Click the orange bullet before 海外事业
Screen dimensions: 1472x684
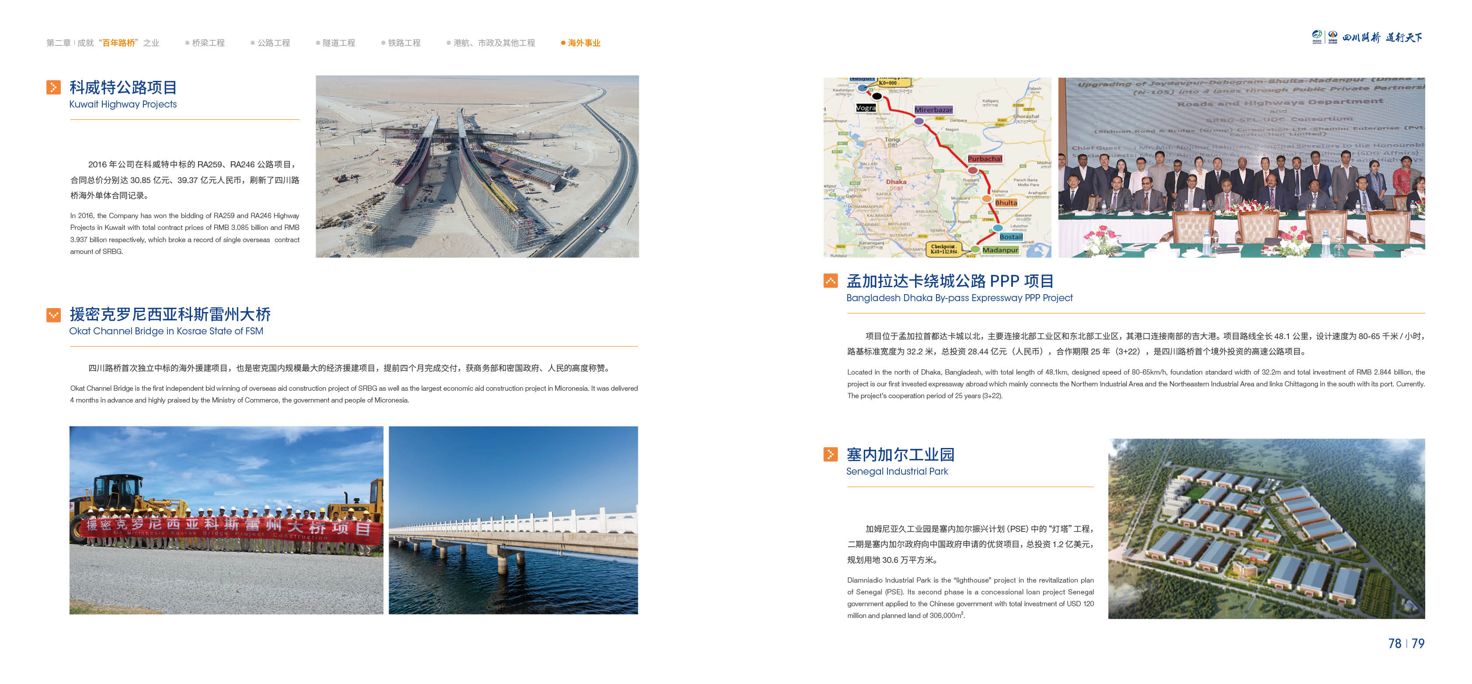pos(563,43)
